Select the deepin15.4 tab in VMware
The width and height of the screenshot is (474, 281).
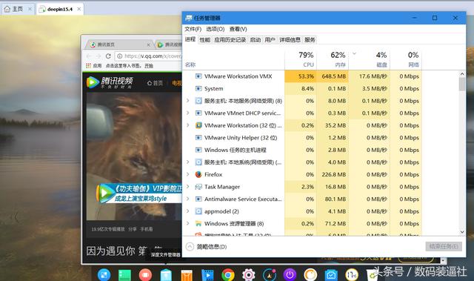click(x=60, y=9)
